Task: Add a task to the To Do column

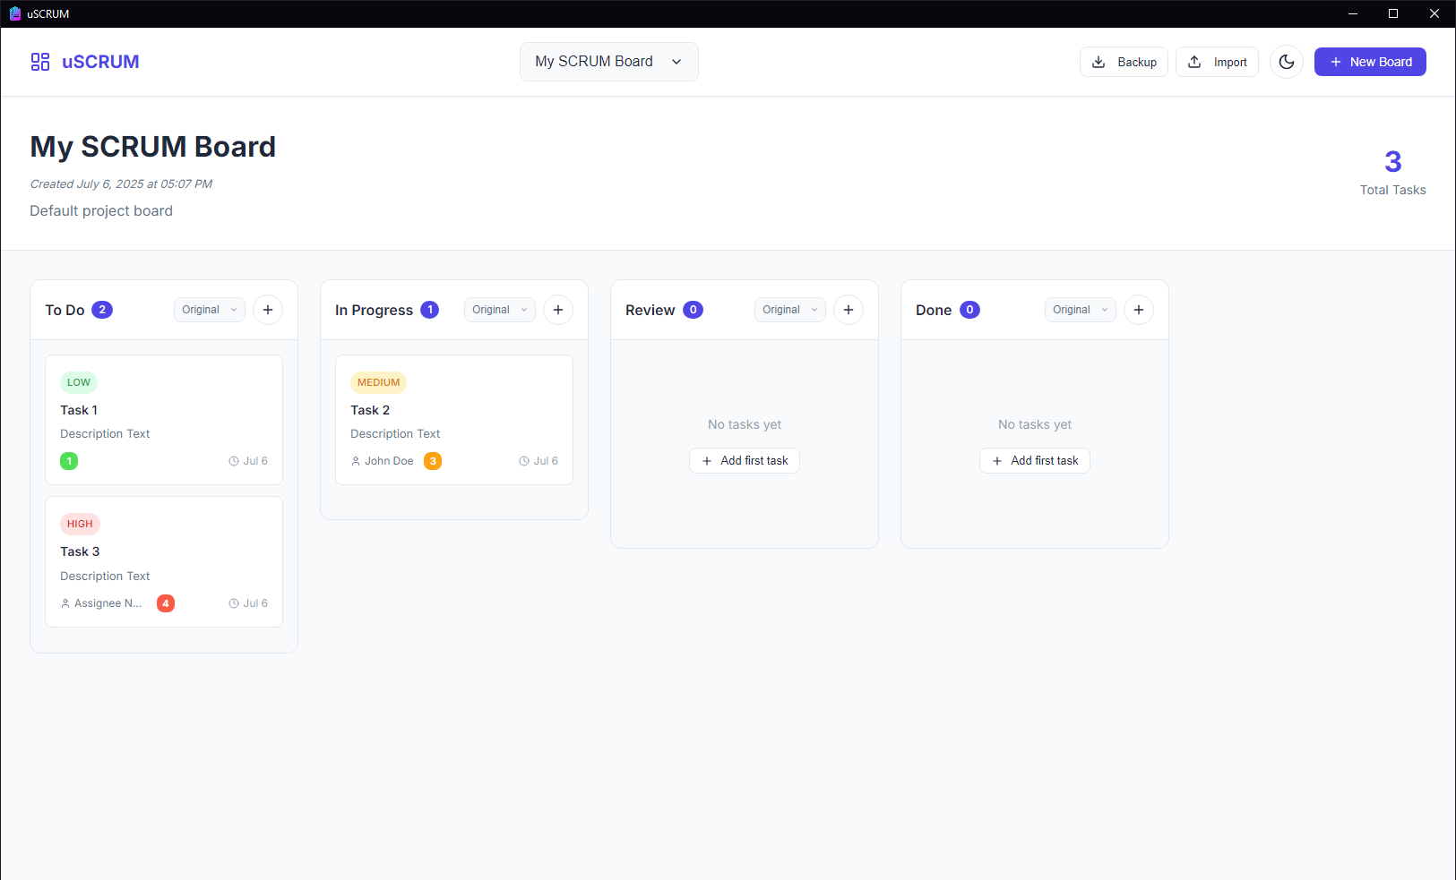Action: (268, 310)
